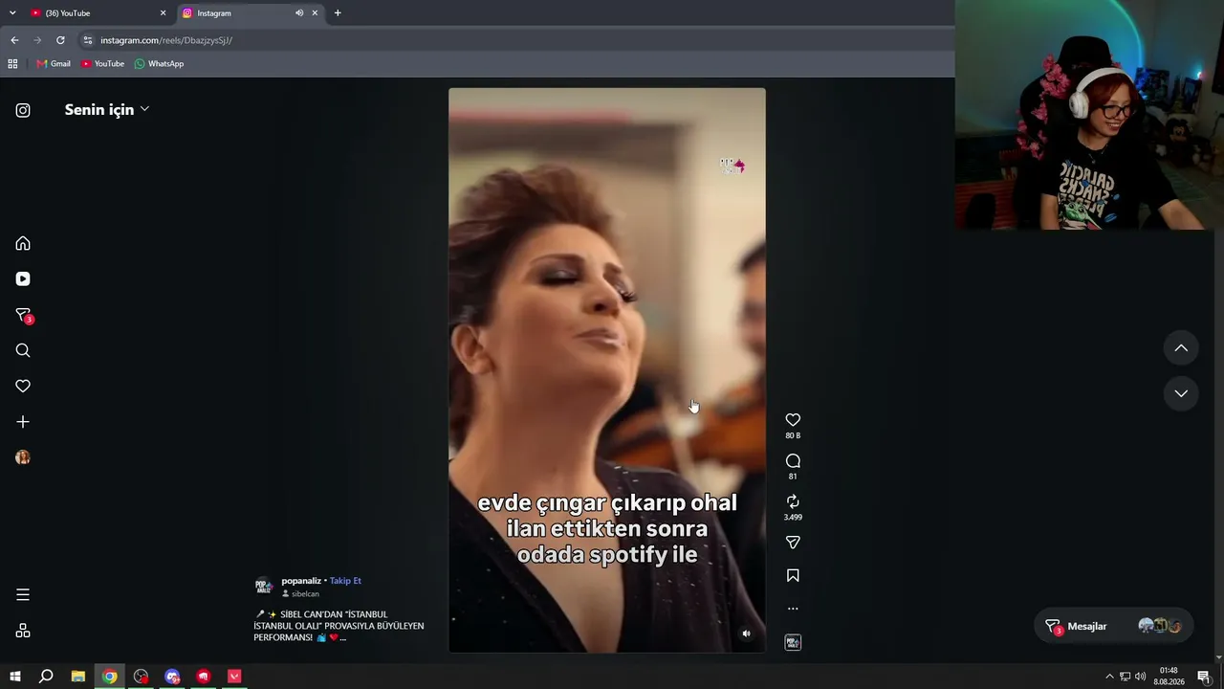Close the Instagram tab

coord(315,13)
